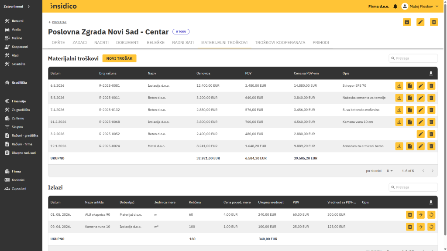This screenshot has height=251, width=447.
Task: Click arrow icon for Kamena vuna 10 exit
Action: click(420, 227)
